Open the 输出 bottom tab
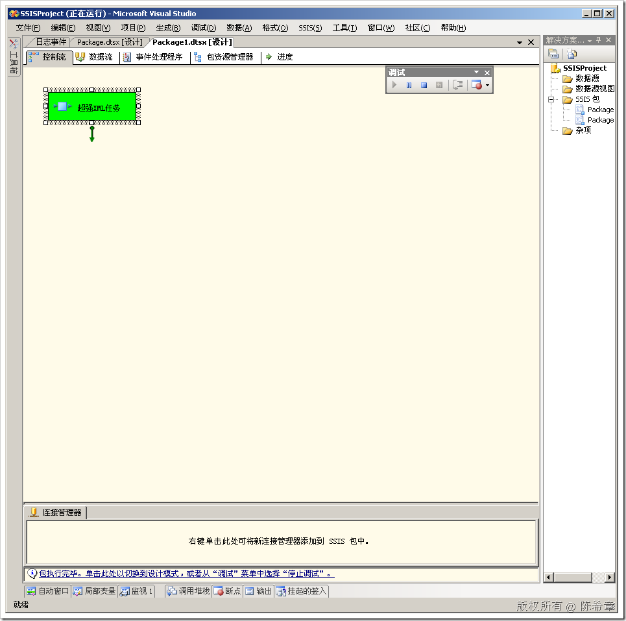Viewport: 626px width, 621px height. [x=259, y=591]
